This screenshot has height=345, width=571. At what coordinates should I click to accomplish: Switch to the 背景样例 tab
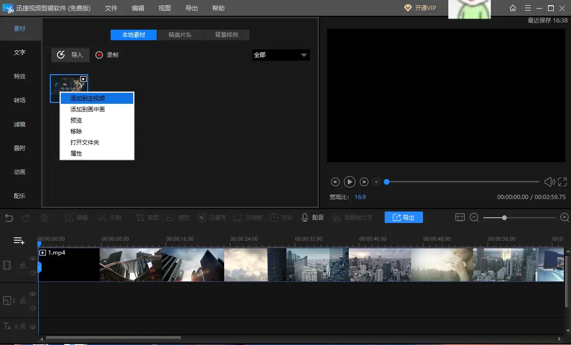[227, 35]
